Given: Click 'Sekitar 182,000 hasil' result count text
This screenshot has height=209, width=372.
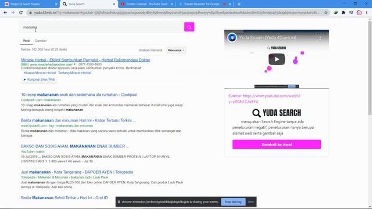Looking at the screenshot, I should pos(44,49).
